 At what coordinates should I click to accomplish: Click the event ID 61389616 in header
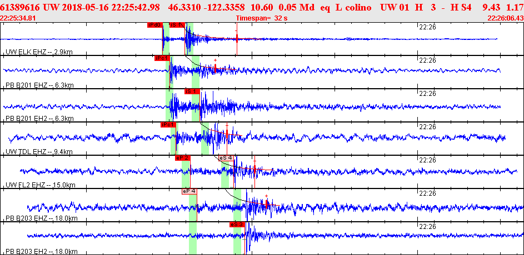pos(21,8)
